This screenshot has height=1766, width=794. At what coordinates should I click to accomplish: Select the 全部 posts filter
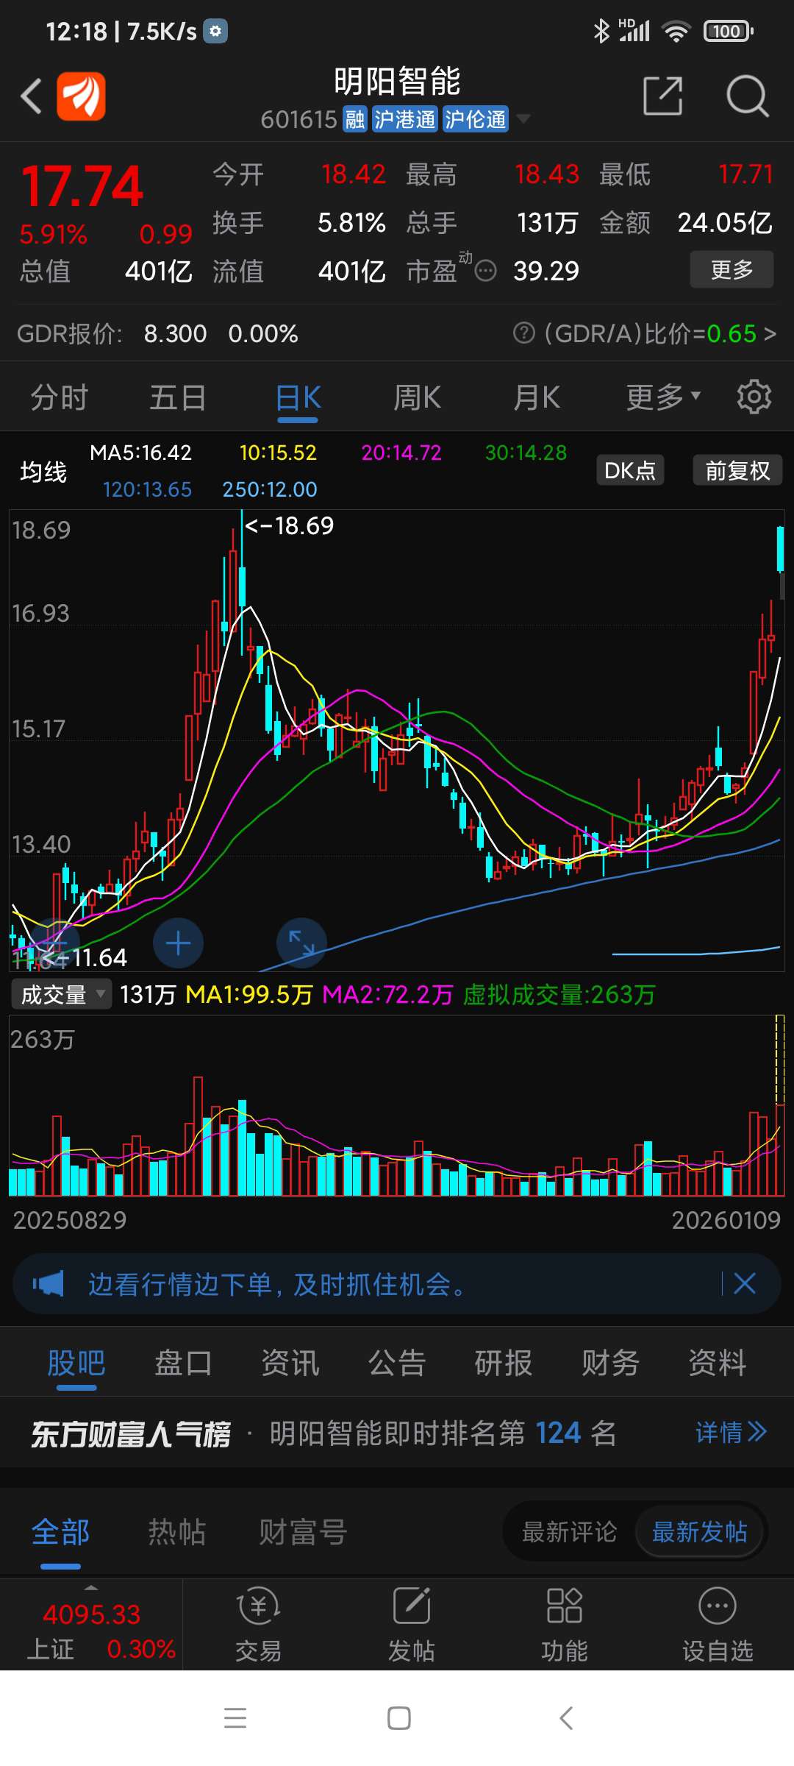click(x=60, y=1532)
